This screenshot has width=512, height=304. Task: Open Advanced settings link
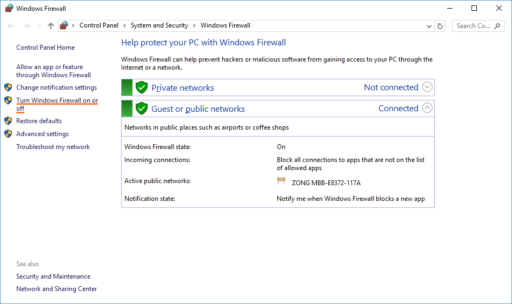point(43,134)
